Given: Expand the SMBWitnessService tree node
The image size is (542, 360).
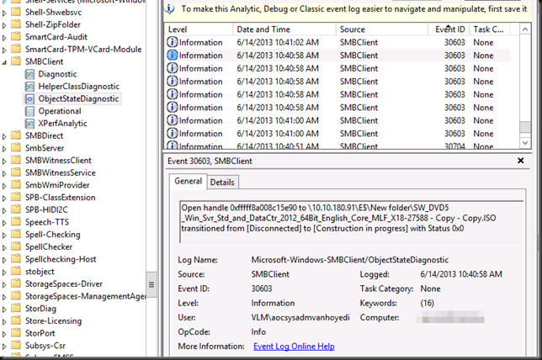Looking at the screenshot, I should click(x=4, y=173).
